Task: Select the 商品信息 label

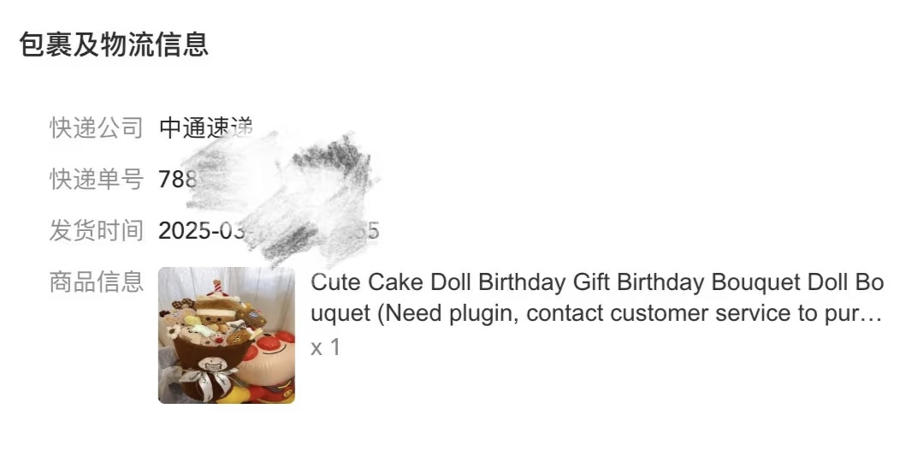Action: point(96,281)
